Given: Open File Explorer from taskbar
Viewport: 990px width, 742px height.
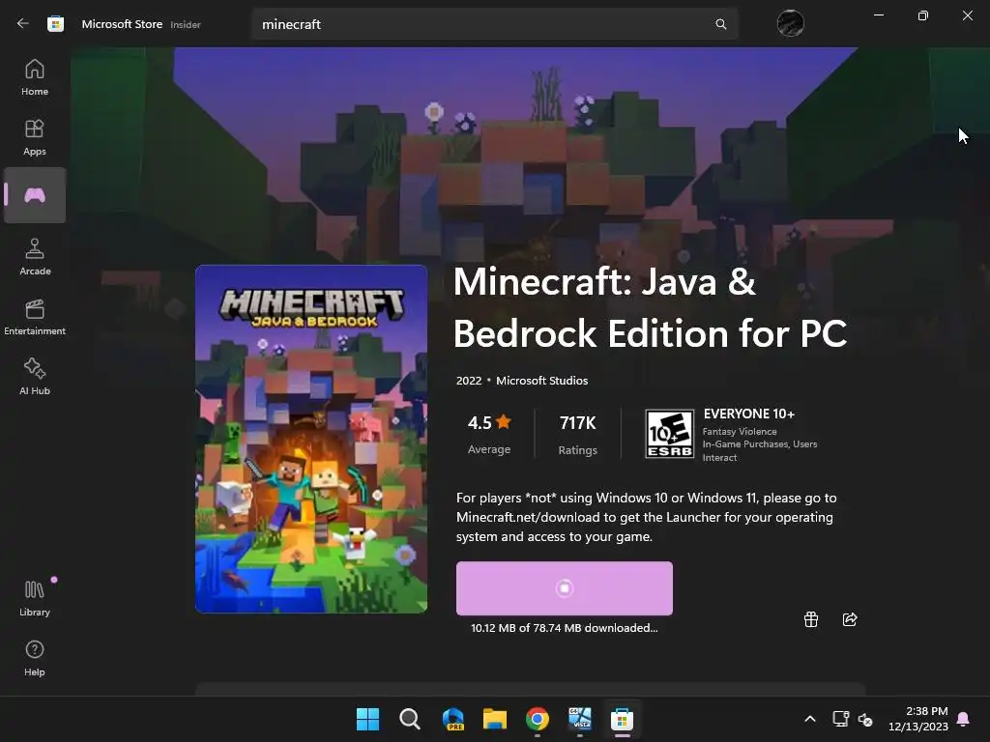Looking at the screenshot, I should 495,719.
